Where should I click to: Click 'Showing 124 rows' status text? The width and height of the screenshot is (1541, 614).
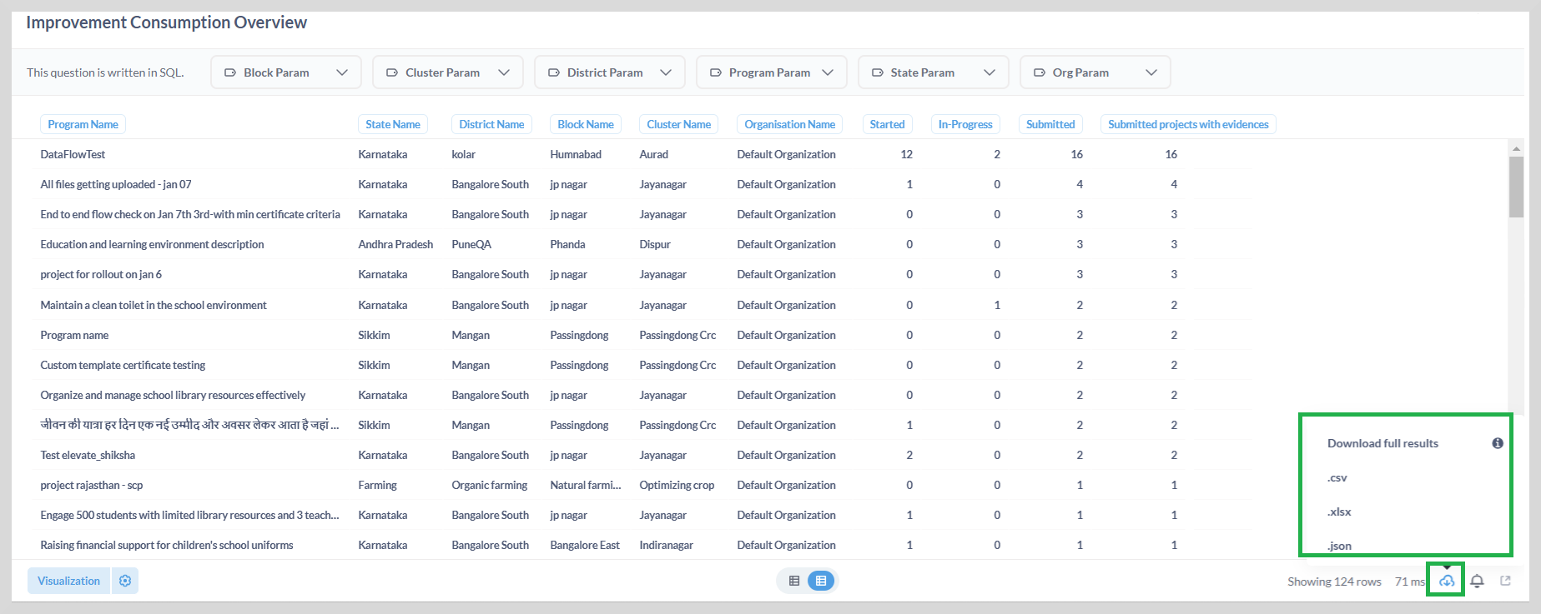click(x=1334, y=582)
